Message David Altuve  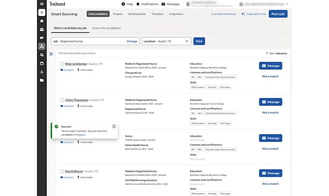(x=270, y=173)
